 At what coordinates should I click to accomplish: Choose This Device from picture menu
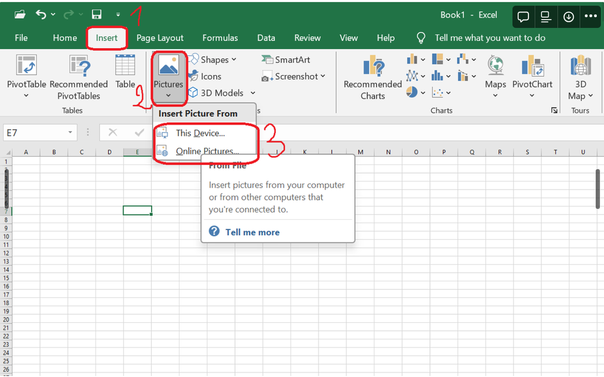click(200, 133)
